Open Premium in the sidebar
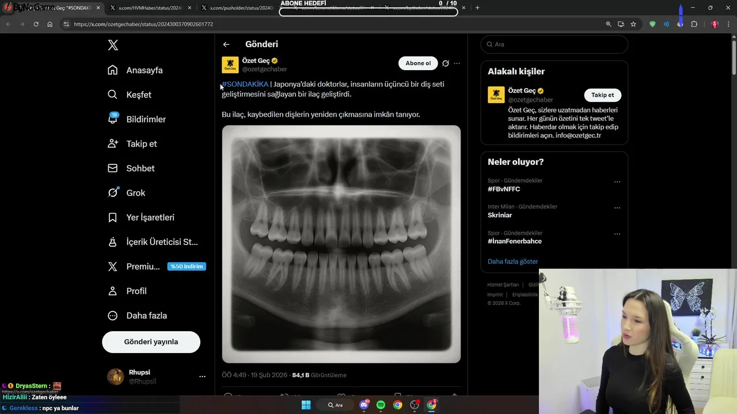Viewport: 737px width, 414px height. pyautogui.click(x=157, y=267)
